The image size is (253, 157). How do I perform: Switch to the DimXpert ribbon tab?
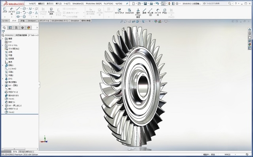(x=32, y=21)
